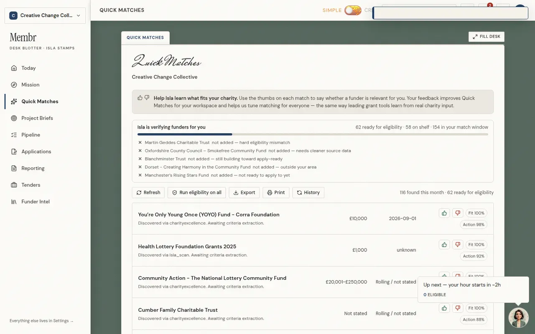Refresh the quick matches list
Image resolution: width=535 pixels, height=334 pixels.
(x=148, y=192)
